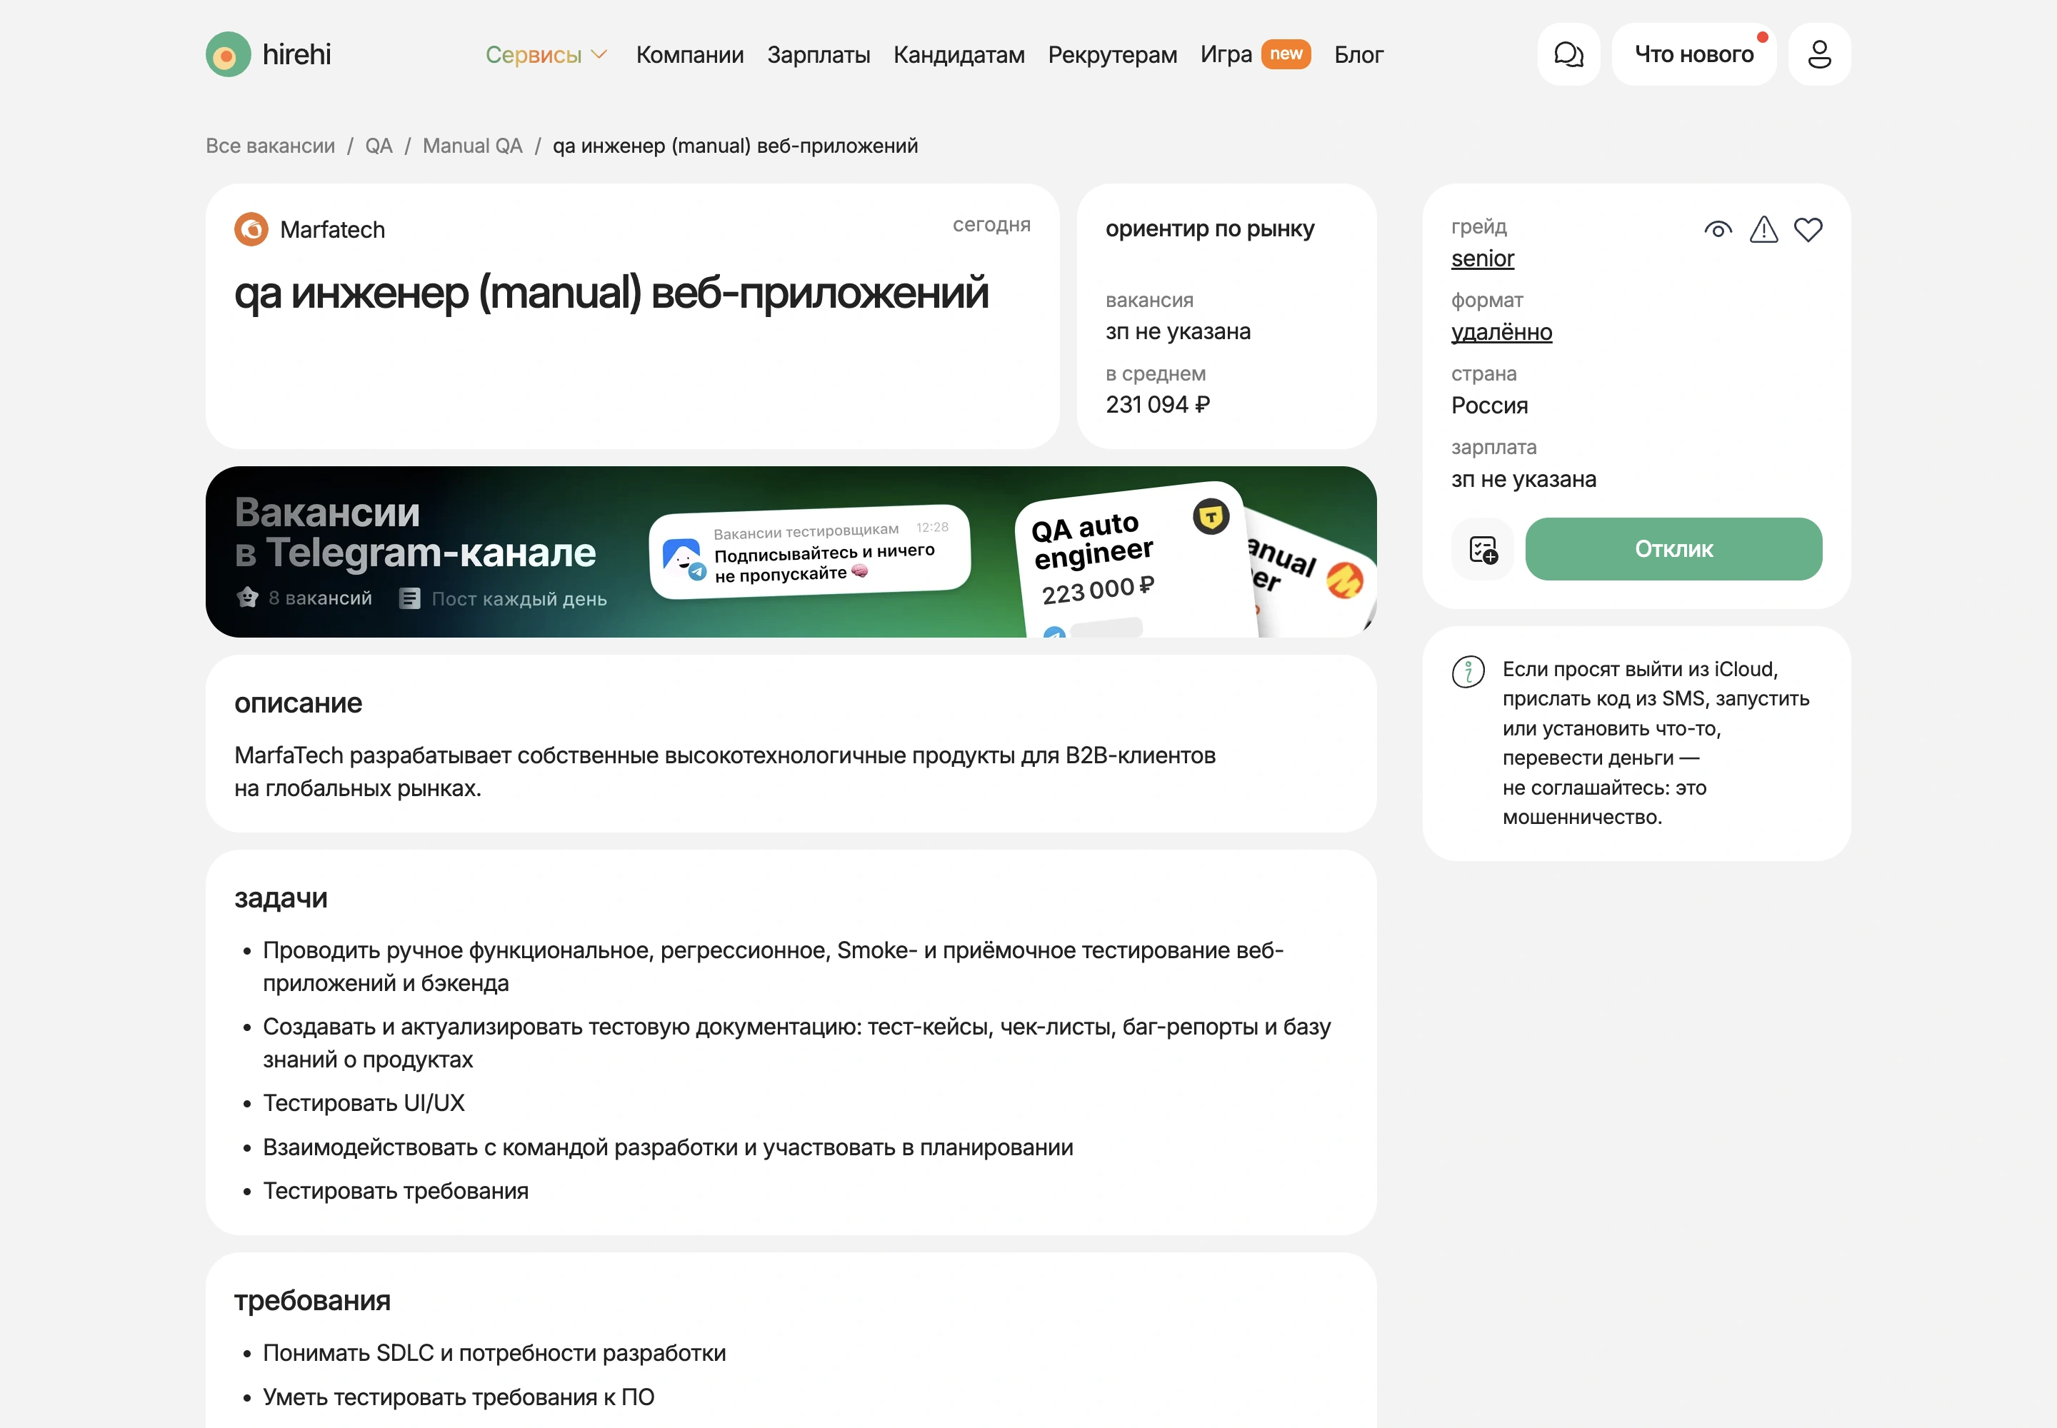Open the Telegram-канале vacancies banner
This screenshot has width=2057, height=1428.
(791, 552)
